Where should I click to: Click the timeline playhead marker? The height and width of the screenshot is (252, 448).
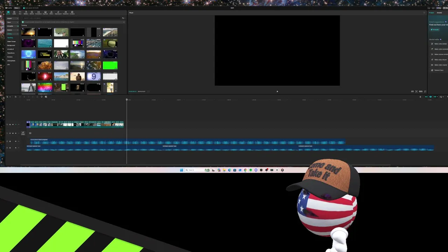click(x=127, y=100)
